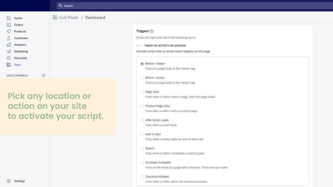Click 'Fires after a visitor visits a product page'
This screenshot has width=333, height=187.
tap(171, 111)
